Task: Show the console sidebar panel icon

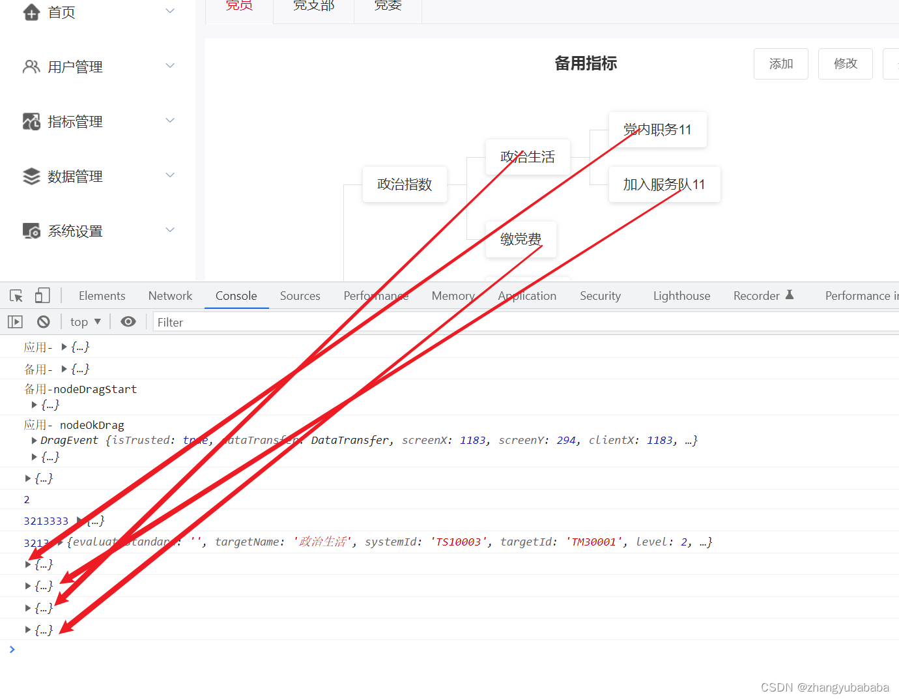Action: click(15, 321)
